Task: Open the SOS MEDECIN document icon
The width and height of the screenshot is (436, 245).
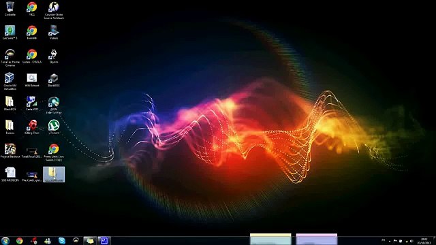Action: click(x=10, y=174)
